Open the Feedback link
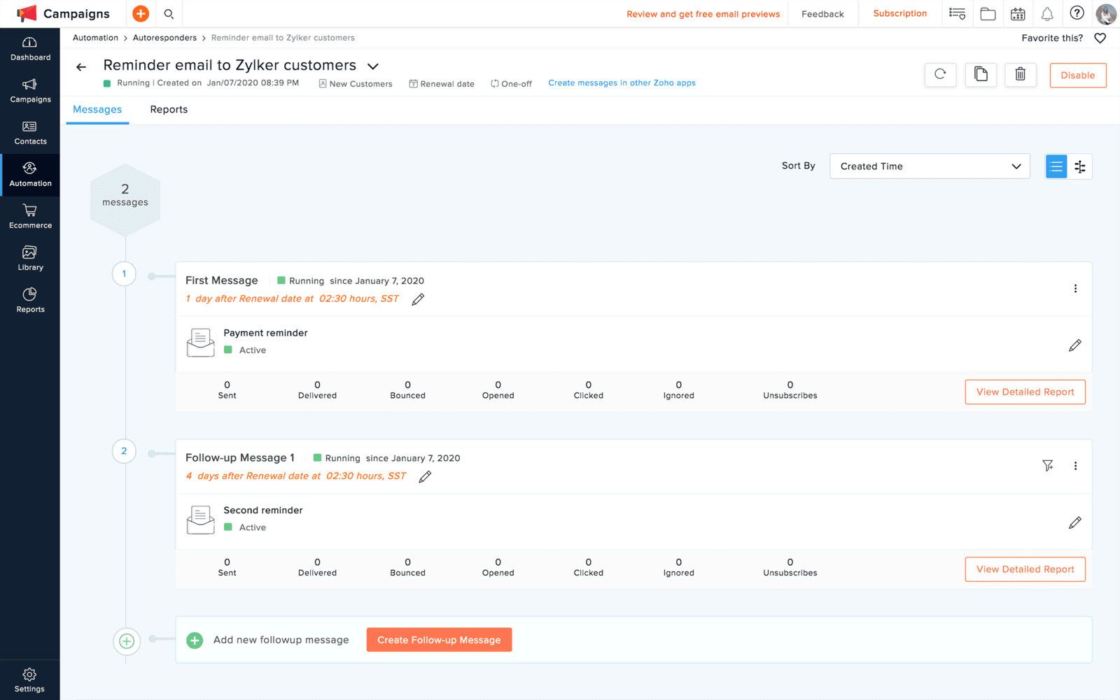Screen dimensions: 1120x700 coord(822,14)
